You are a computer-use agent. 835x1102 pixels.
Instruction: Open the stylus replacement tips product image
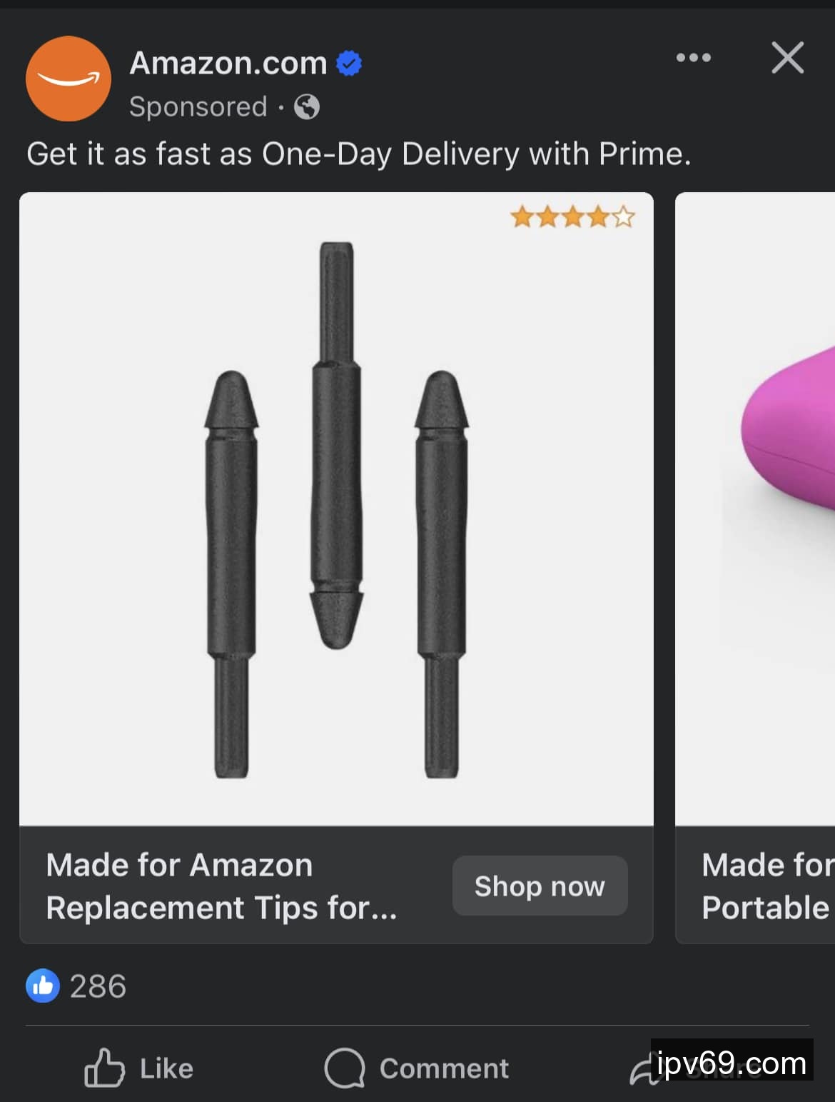pos(336,509)
